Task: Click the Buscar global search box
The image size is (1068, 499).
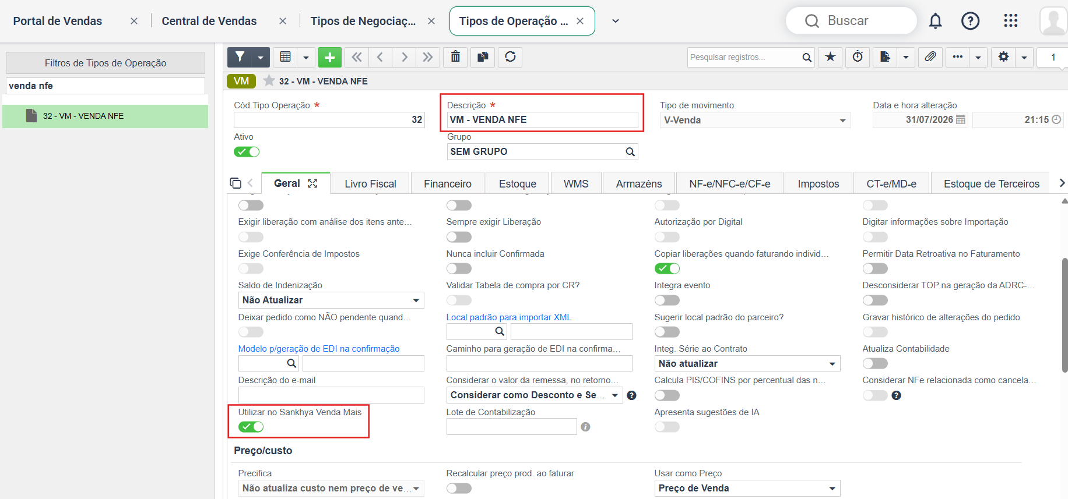Action: [851, 21]
